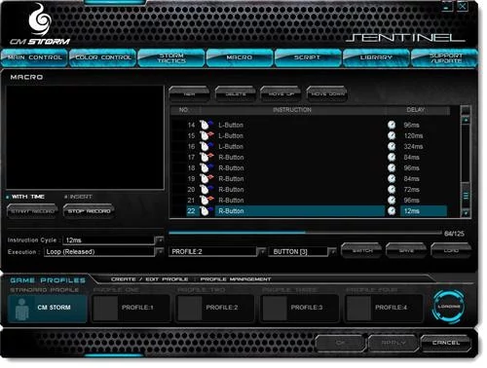Click the macro memory usage progress bar

(306, 233)
